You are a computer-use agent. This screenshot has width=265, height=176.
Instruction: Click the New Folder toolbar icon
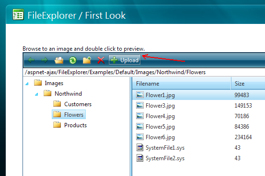click(87, 60)
